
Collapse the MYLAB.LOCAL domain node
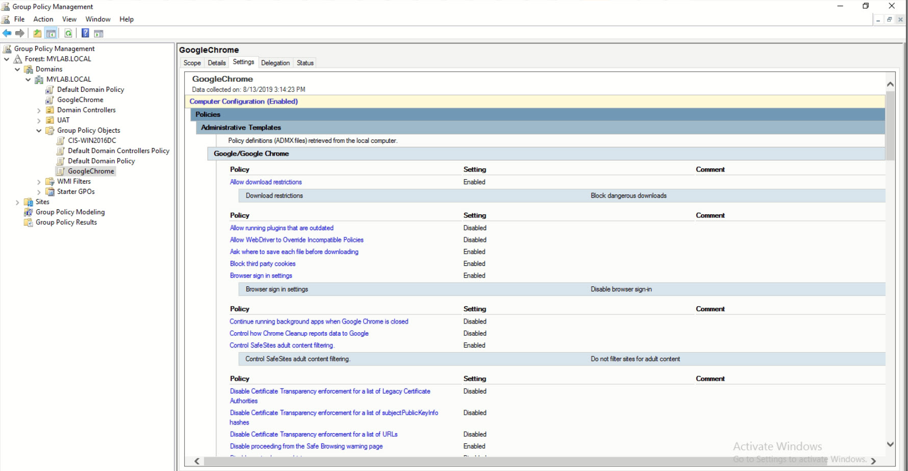28,80
